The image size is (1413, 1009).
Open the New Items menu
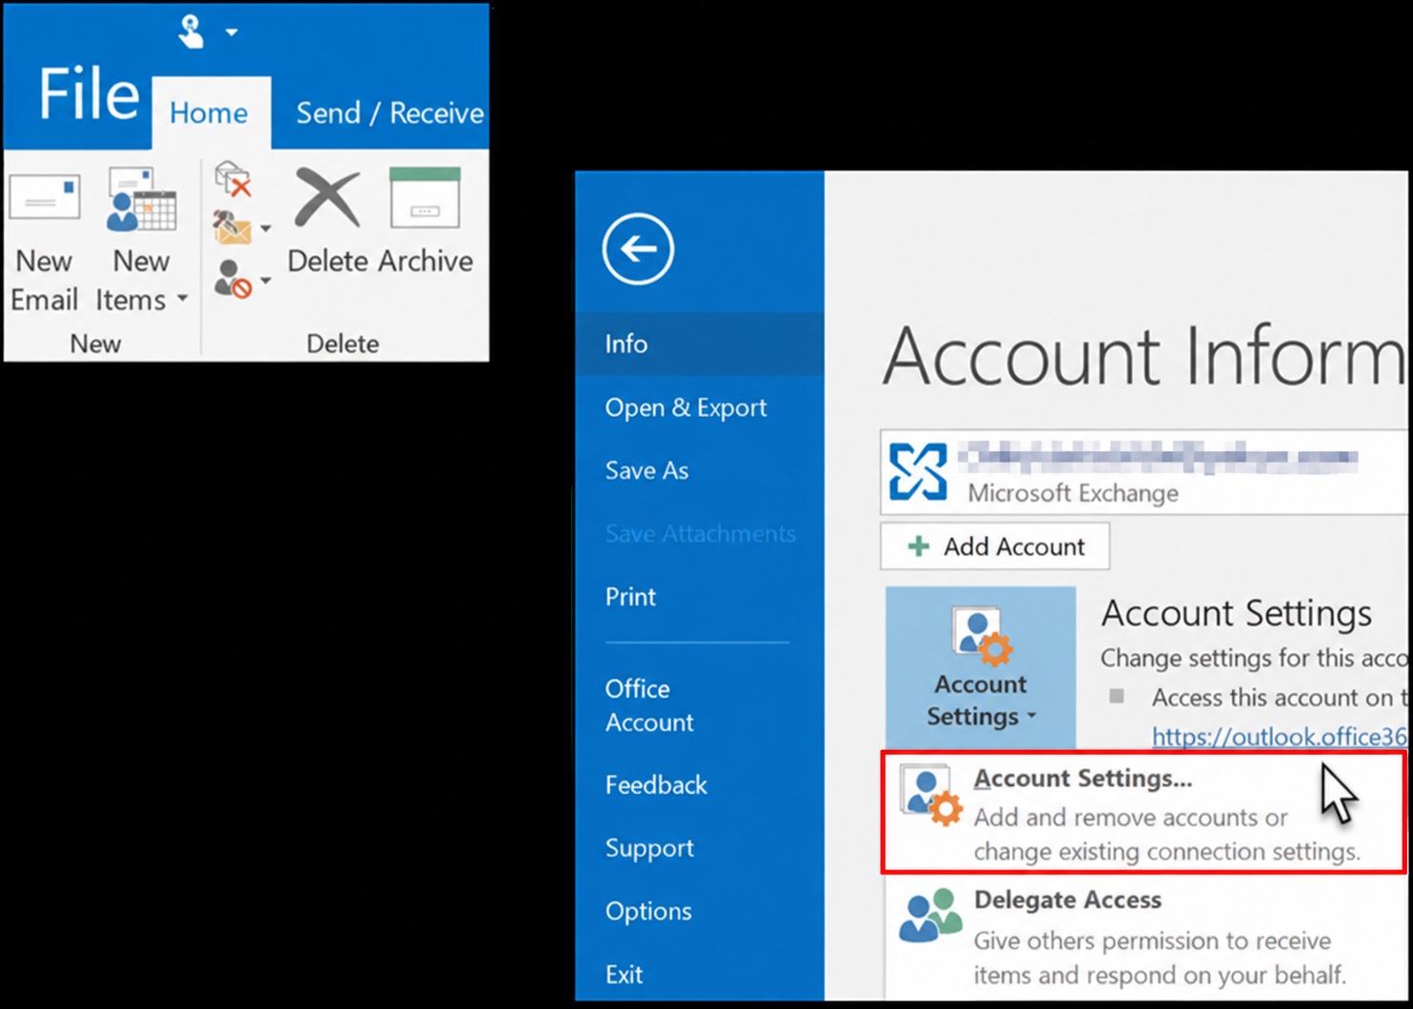(141, 241)
